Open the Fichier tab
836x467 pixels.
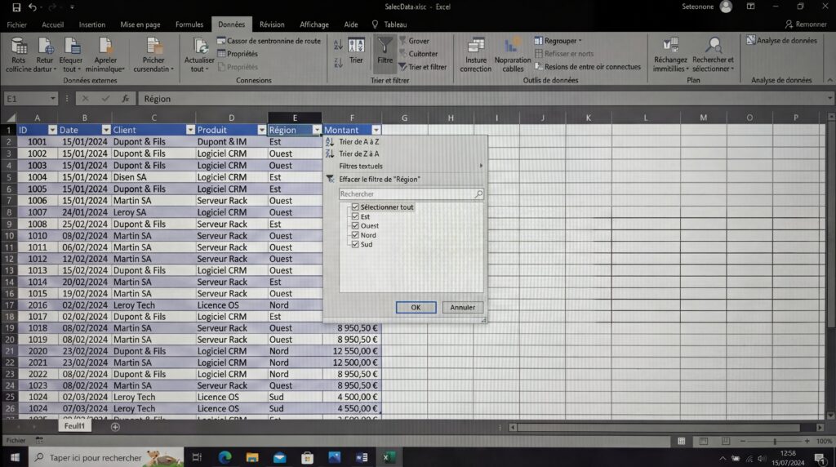click(x=16, y=24)
